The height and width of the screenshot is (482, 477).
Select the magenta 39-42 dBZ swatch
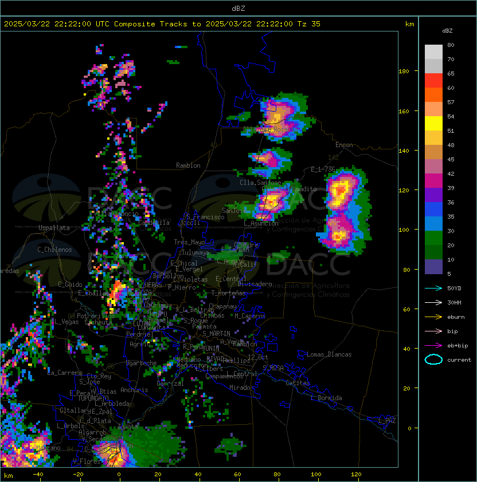pos(433,181)
